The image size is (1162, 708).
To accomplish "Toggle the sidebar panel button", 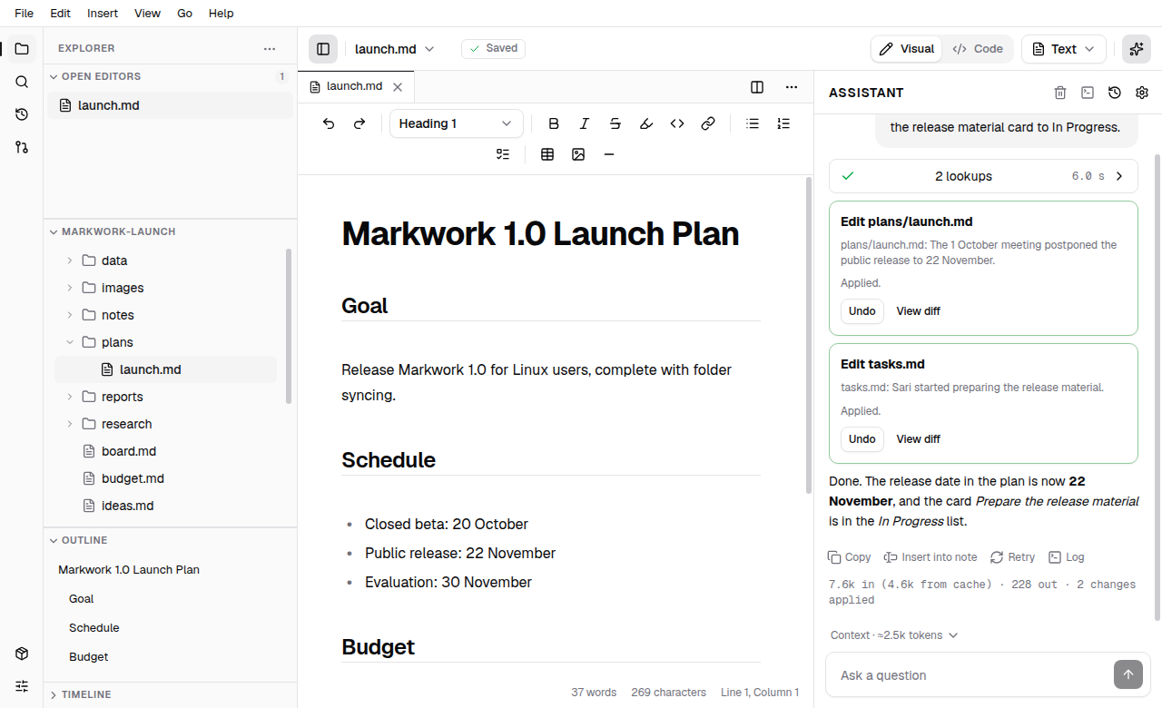I will tap(323, 49).
